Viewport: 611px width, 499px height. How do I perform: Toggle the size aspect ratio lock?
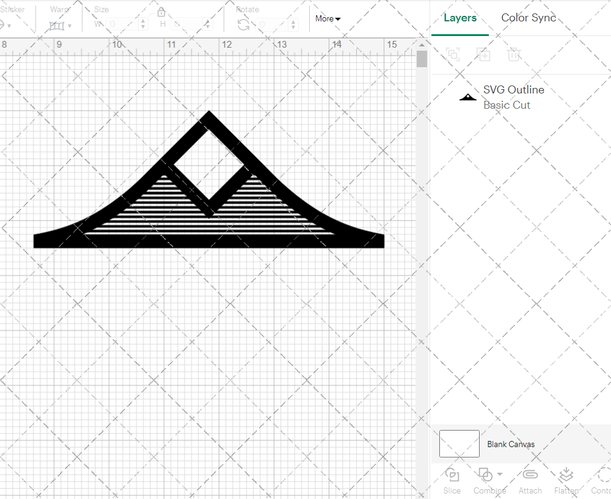(161, 12)
